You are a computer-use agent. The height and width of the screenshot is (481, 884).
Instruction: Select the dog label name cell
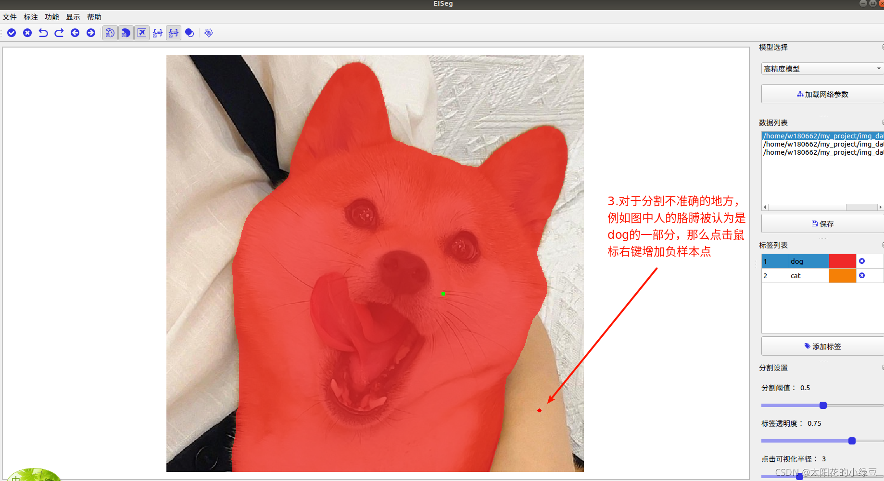coord(808,261)
